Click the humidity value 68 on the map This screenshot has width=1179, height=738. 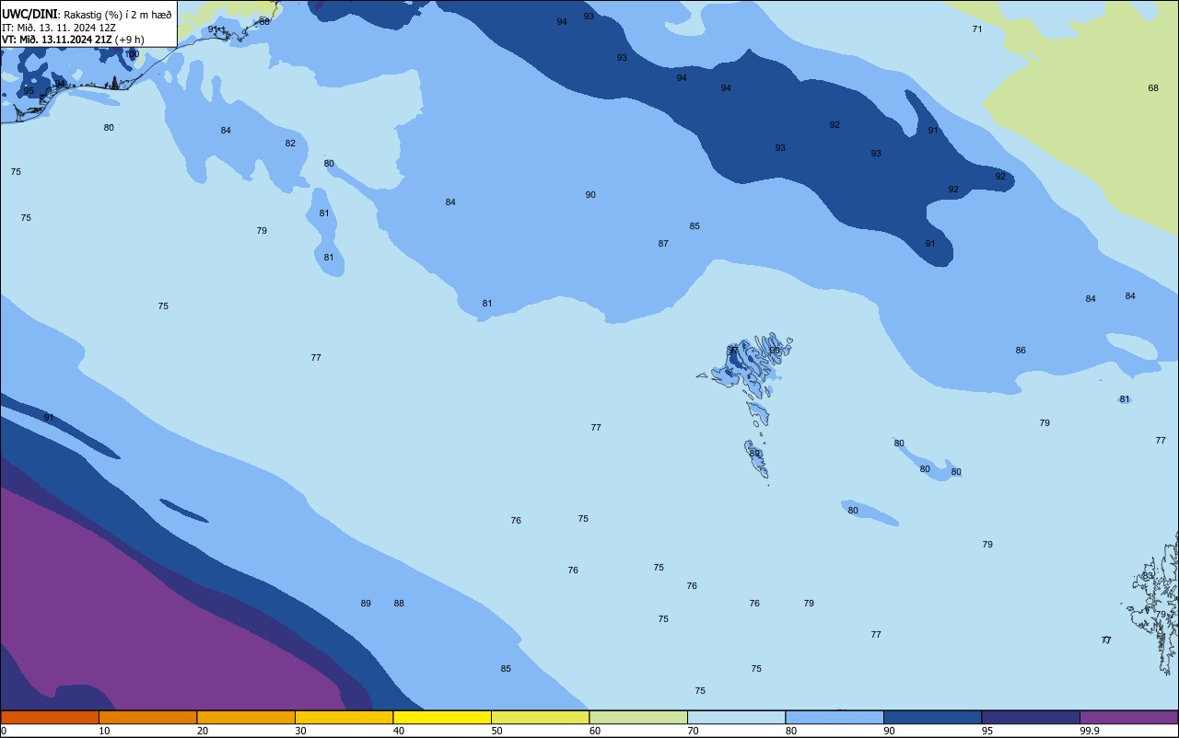(x=1153, y=88)
